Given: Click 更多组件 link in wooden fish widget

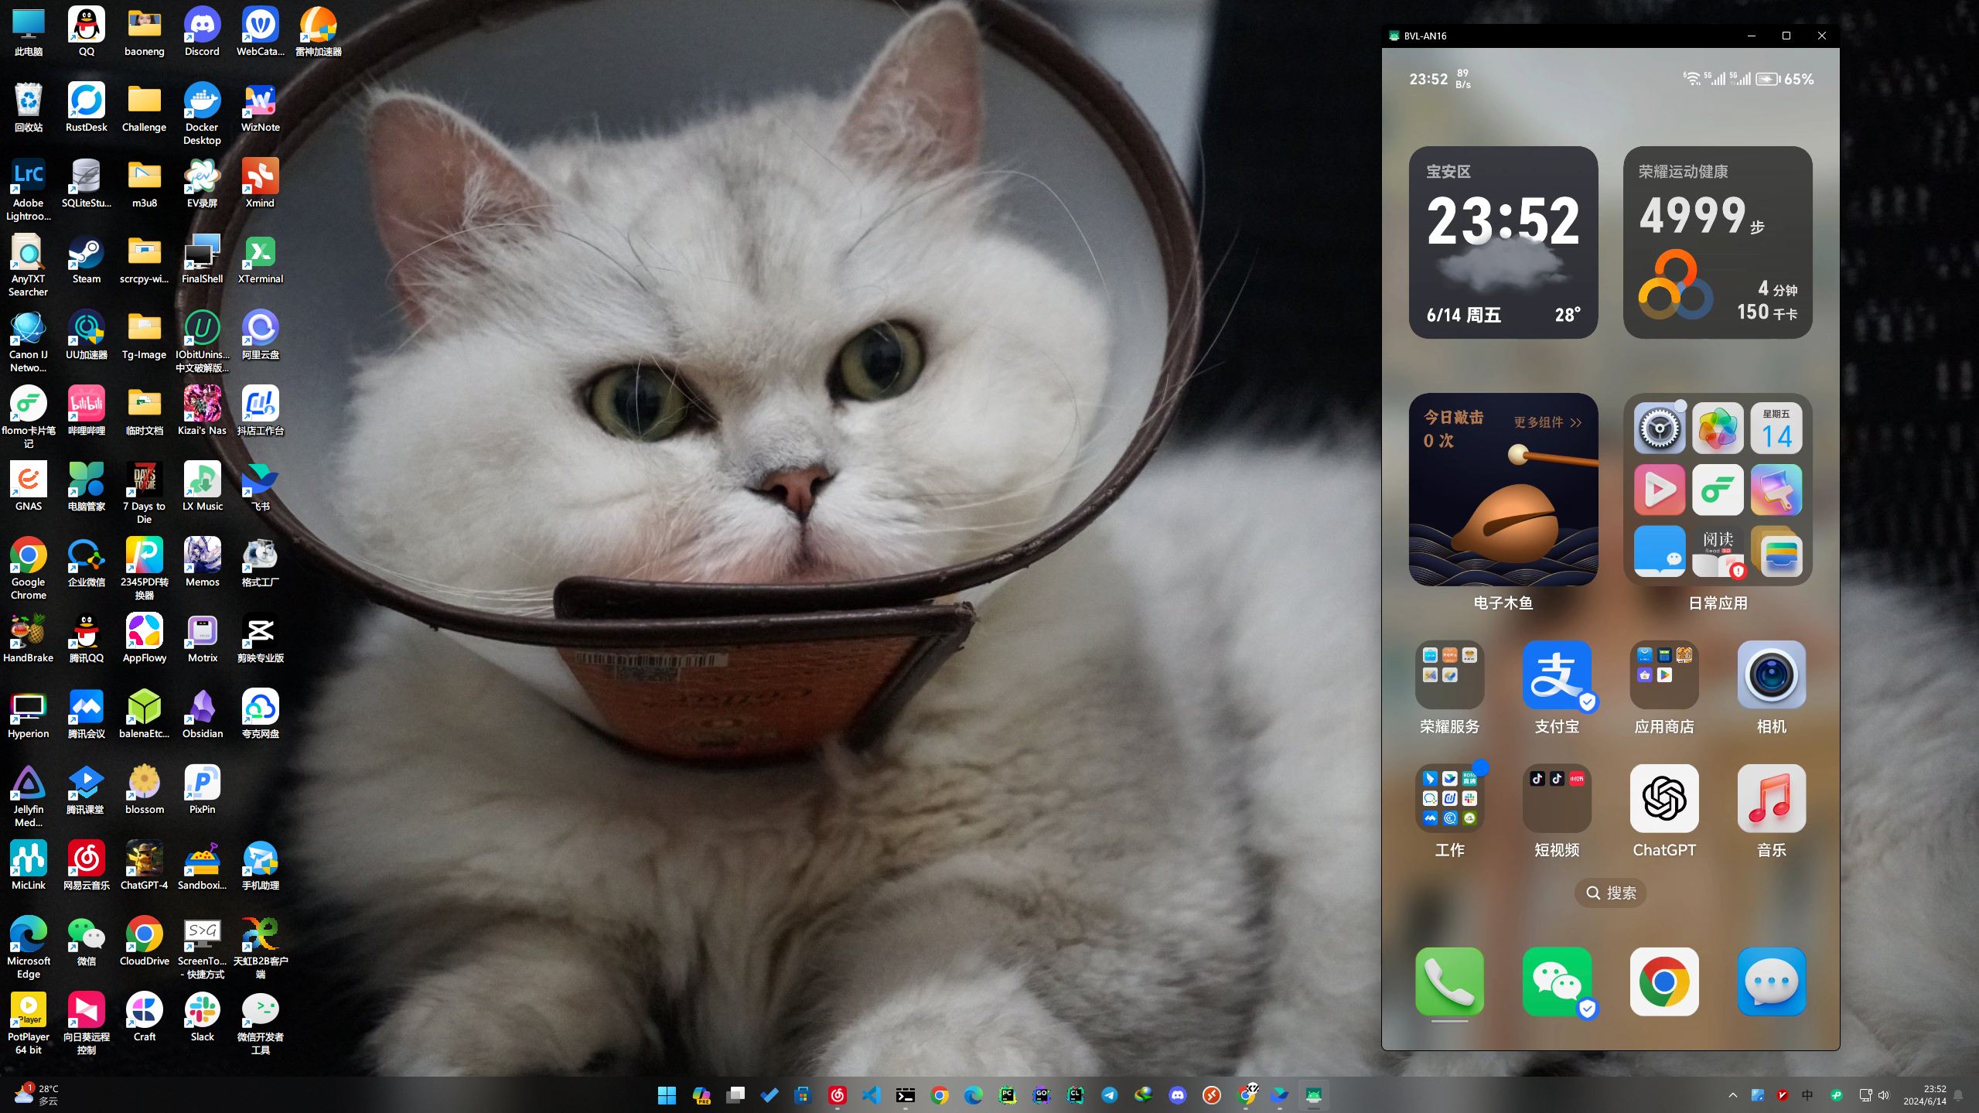Looking at the screenshot, I should 1547,422.
